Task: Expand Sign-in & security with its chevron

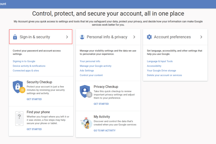Action: [67, 37]
